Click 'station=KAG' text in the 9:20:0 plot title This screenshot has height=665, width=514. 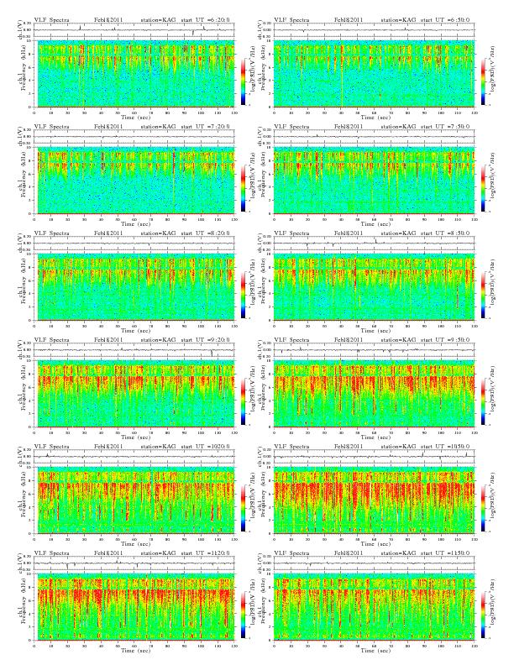[158, 340]
